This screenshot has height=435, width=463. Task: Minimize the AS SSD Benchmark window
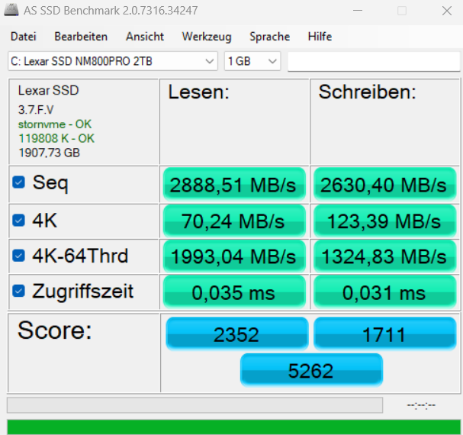358,11
